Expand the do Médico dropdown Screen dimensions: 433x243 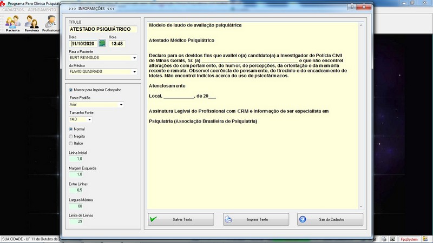(134, 71)
